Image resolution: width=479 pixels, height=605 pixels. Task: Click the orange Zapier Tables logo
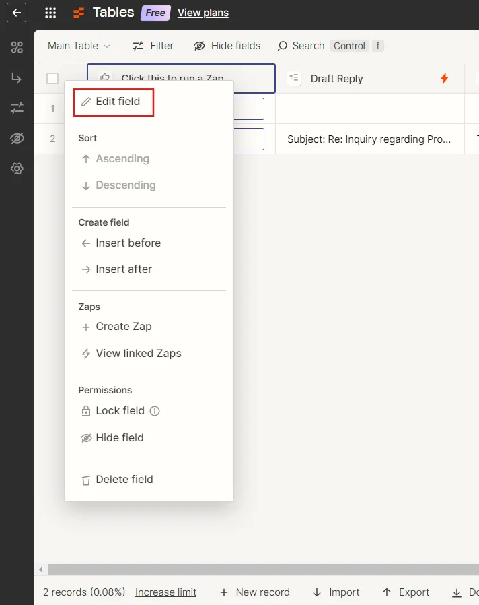[x=79, y=13]
